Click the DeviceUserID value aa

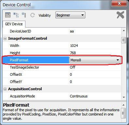[72, 31]
